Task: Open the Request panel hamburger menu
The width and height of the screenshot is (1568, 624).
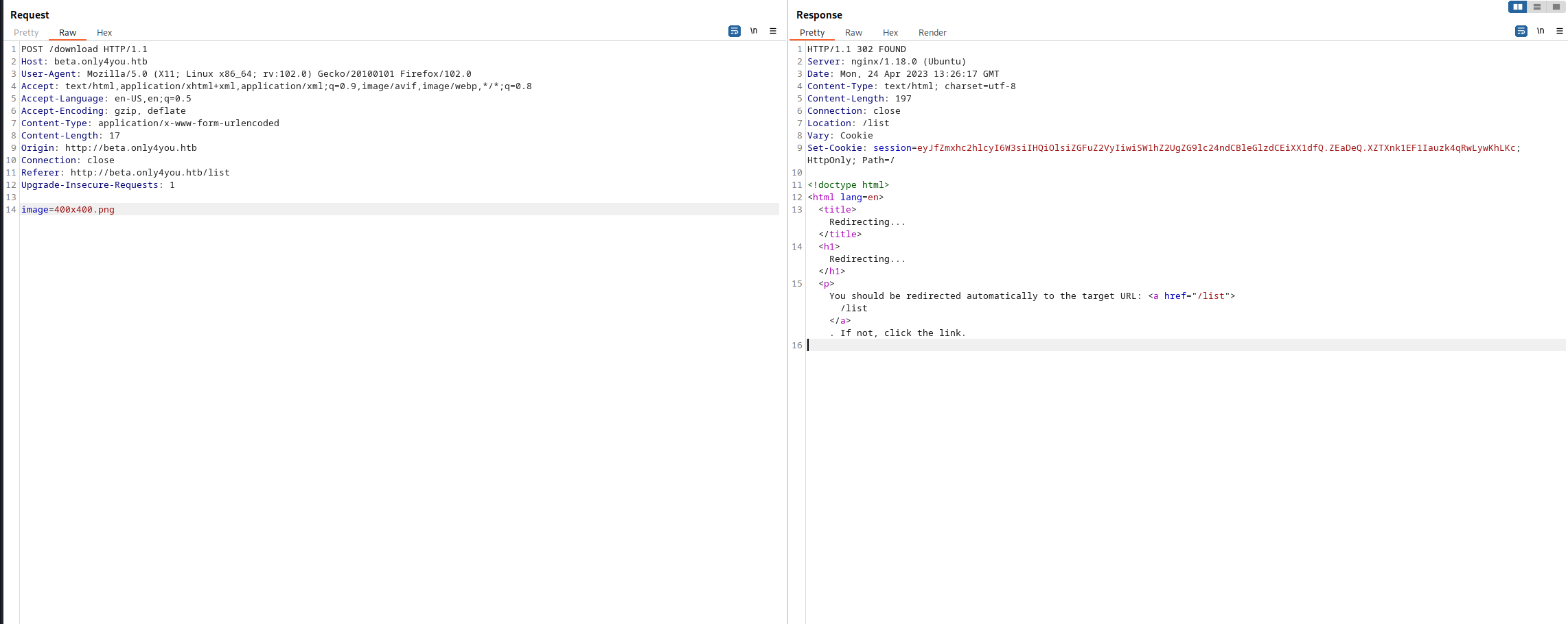Action: click(773, 32)
